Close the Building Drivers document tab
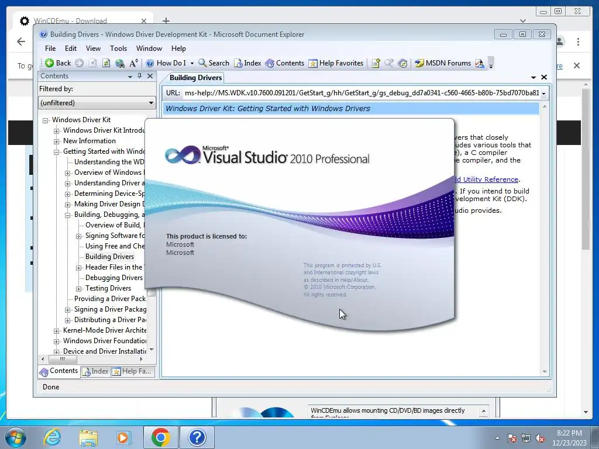 coord(544,77)
